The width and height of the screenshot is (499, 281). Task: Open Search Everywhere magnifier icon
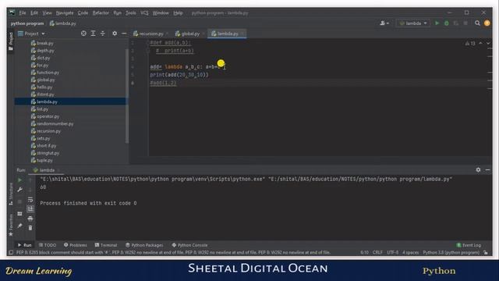(477, 23)
